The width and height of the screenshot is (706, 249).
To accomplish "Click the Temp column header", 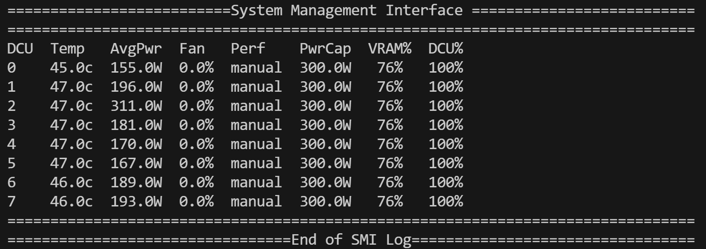I will [67, 49].
